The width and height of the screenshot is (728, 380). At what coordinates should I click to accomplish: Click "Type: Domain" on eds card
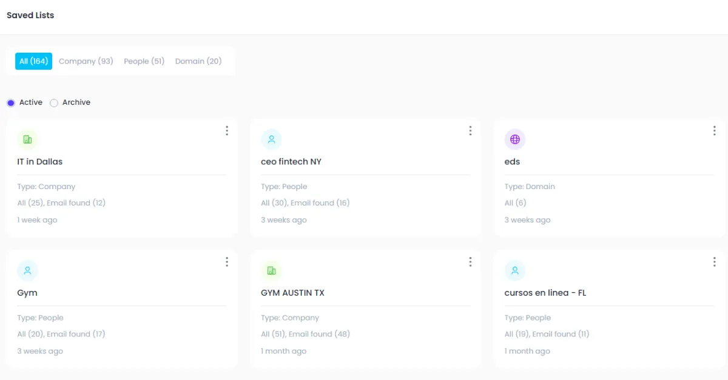(530, 187)
